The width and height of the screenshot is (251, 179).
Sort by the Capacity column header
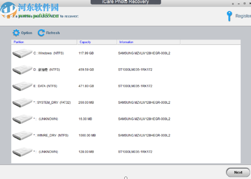point(97,42)
